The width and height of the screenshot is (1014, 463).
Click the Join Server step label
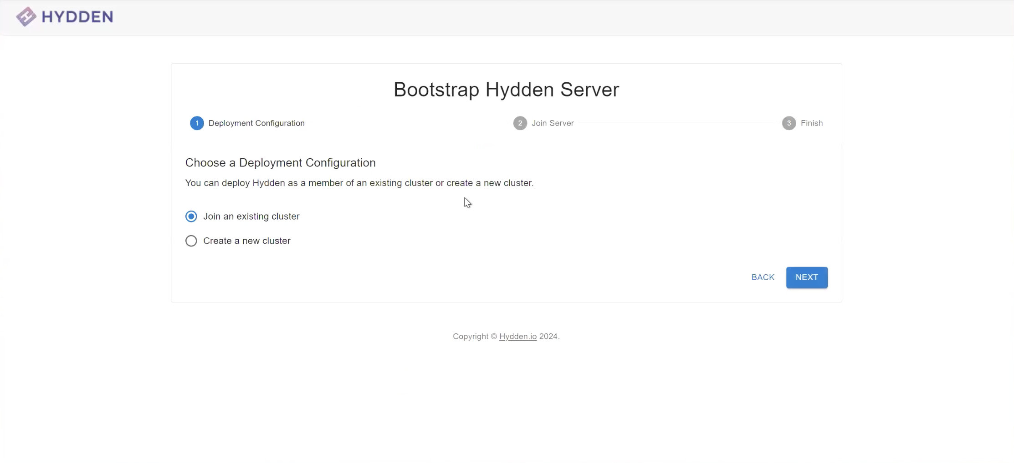553,123
